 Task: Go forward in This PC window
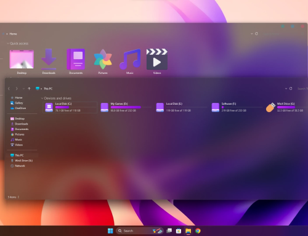(17, 89)
